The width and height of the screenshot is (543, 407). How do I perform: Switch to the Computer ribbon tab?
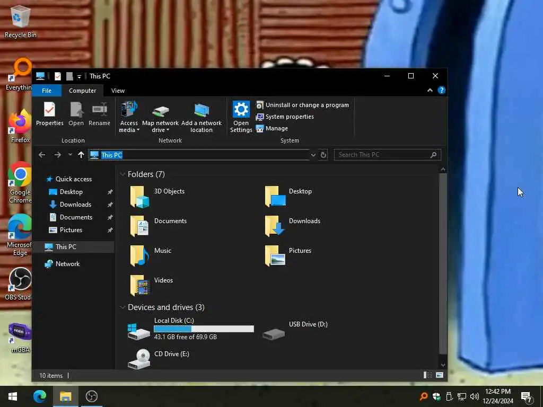pos(82,91)
